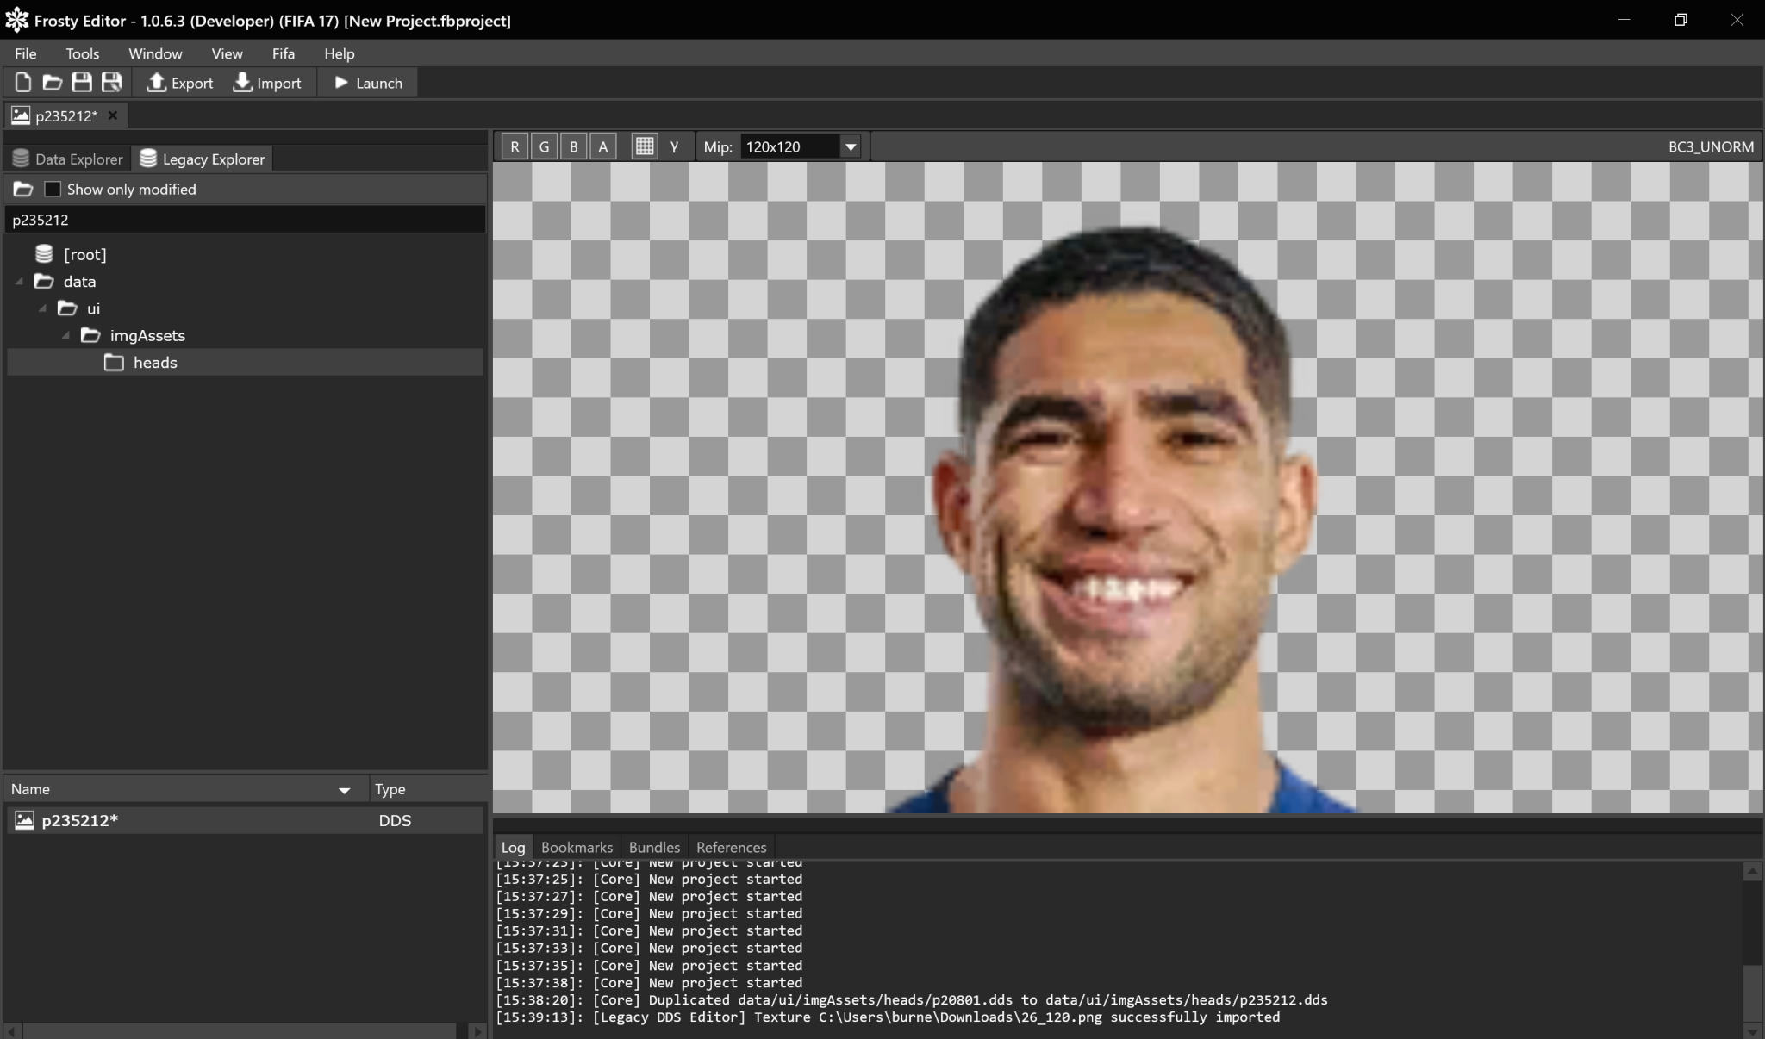1765x1039 pixels.
Task: Click the folder icon beside Show only modified
Action: point(23,189)
